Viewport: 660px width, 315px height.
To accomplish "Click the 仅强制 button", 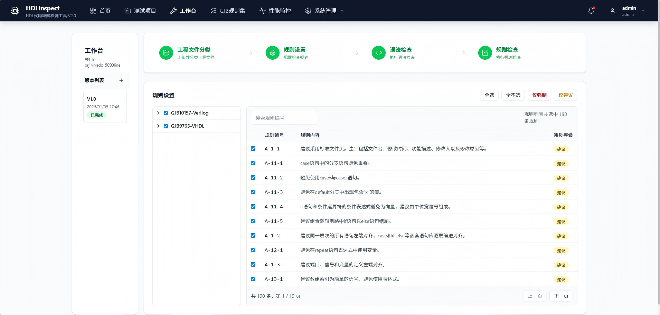I will 539,95.
